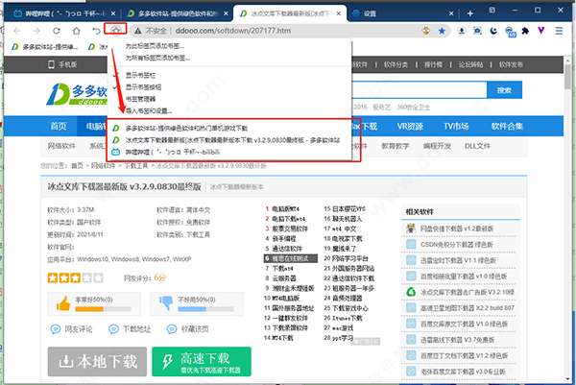
Task: Toggle the 显示书签栏 checked menu option
Action: point(140,75)
